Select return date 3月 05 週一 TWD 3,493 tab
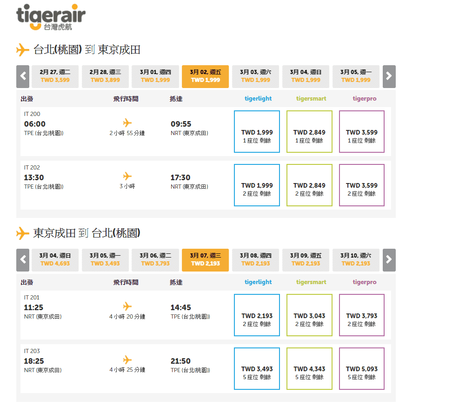459x408 pixels. point(106,260)
